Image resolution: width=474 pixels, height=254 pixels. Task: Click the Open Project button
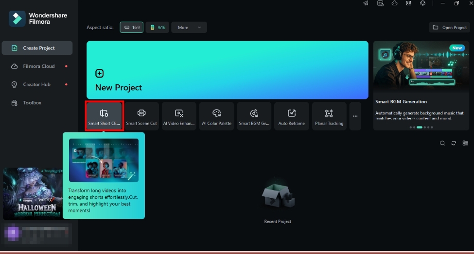(x=450, y=28)
